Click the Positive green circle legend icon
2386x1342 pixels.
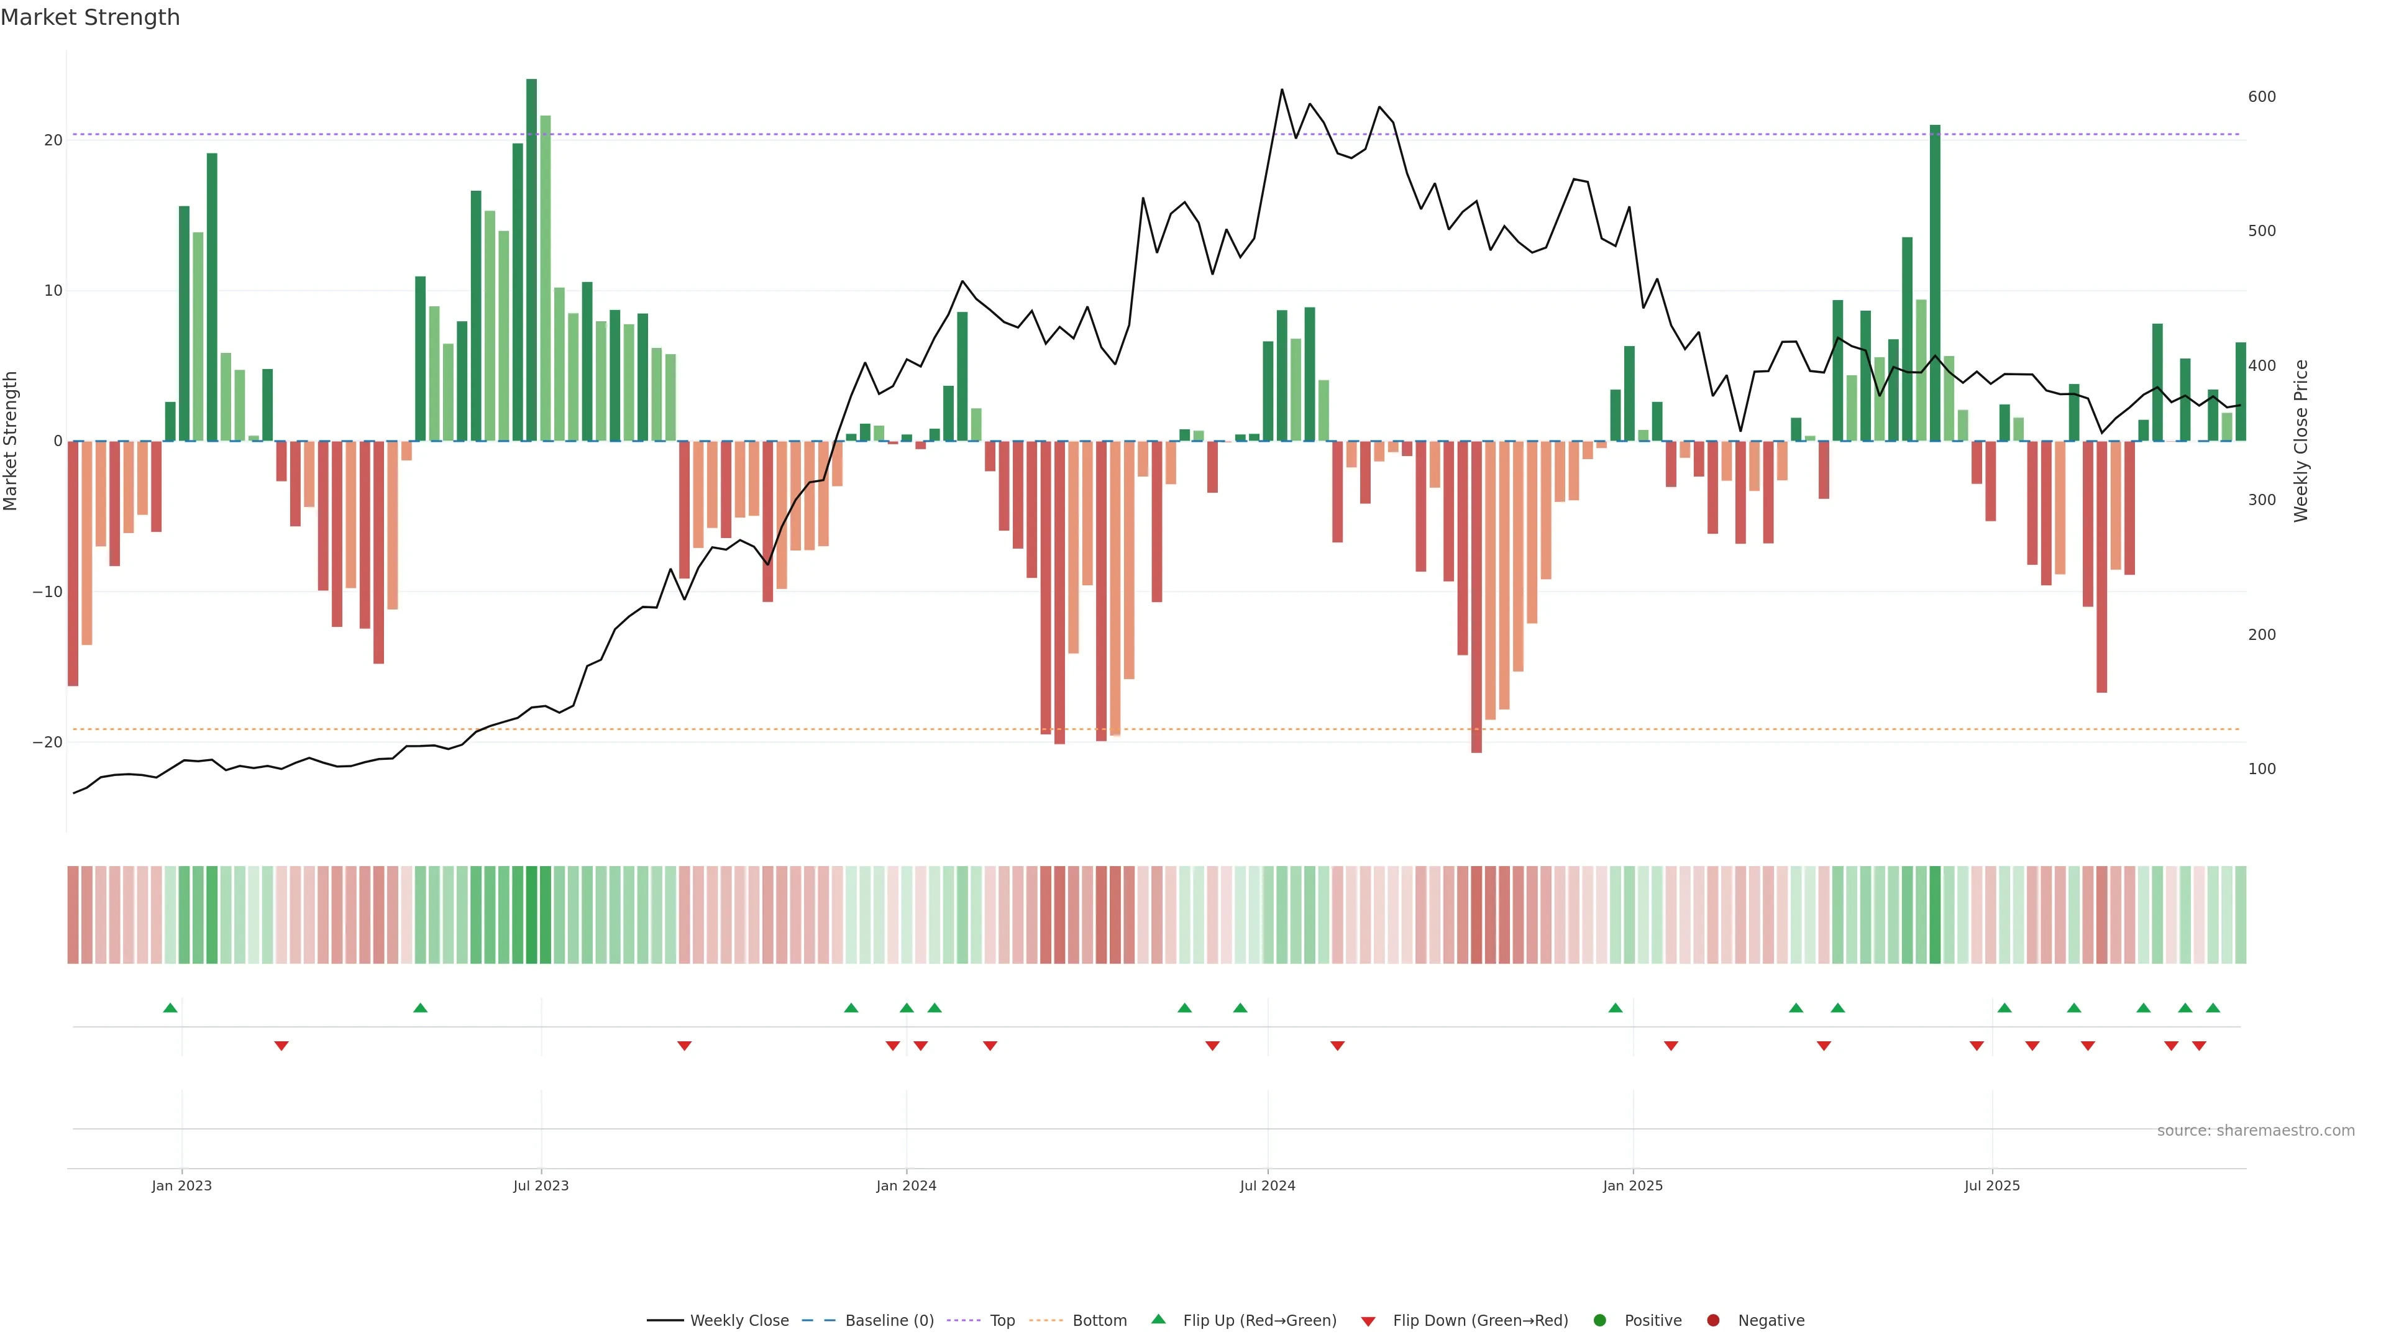pos(1599,1321)
